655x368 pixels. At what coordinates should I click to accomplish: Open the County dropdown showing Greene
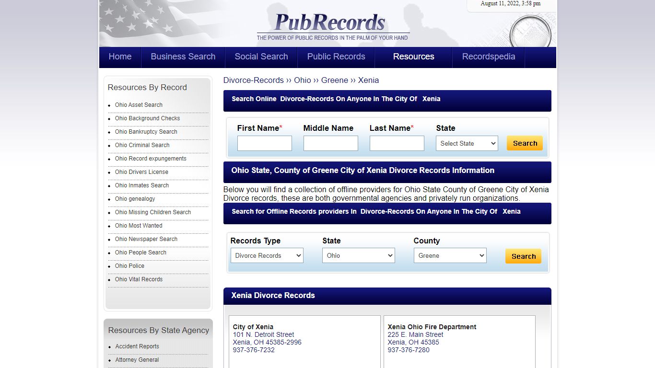click(x=450, y=255)
